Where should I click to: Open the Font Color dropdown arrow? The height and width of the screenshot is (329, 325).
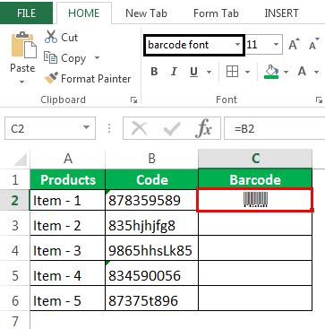click(x=317, y=72)
